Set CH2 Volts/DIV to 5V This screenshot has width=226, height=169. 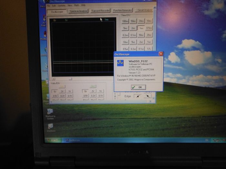coord(86,91)
